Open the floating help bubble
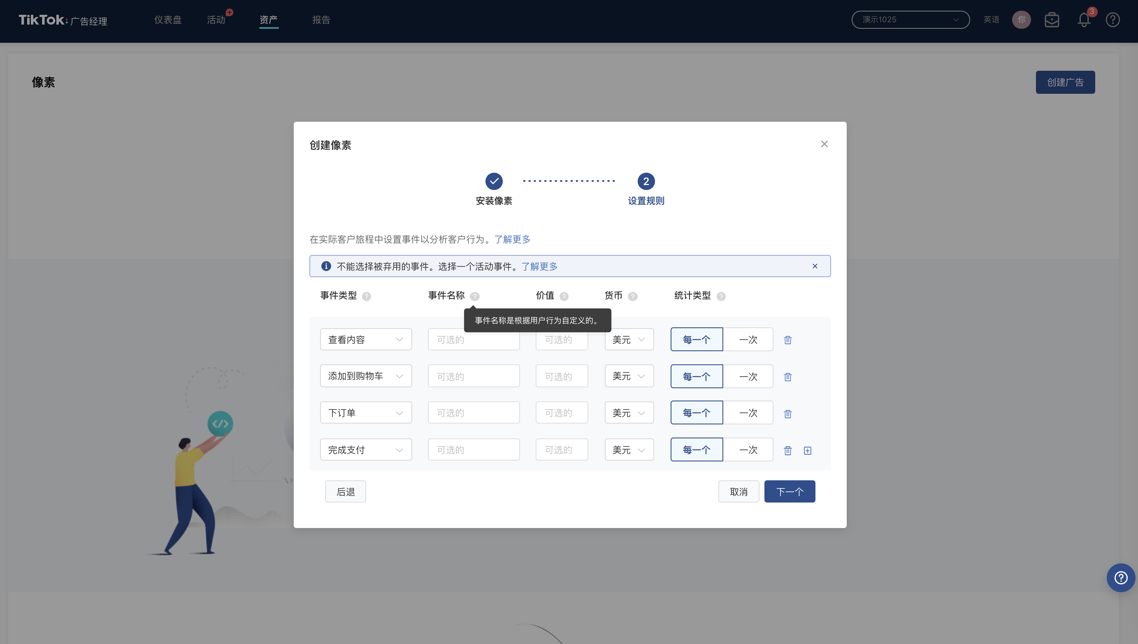1138x644 pixels. [1120, 578]
